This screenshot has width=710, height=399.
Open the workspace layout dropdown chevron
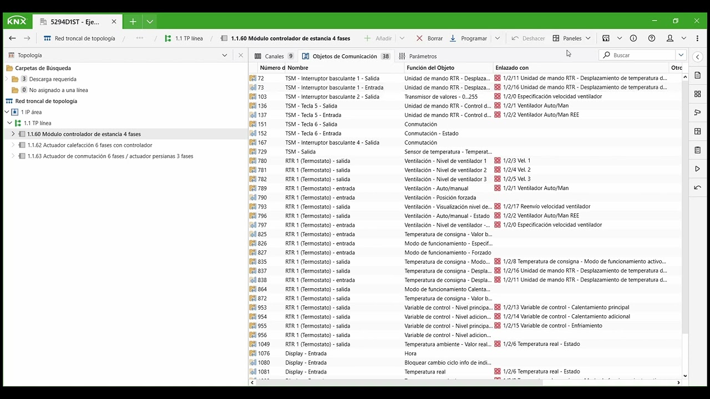pyautogui.click(x=620, y=38)
